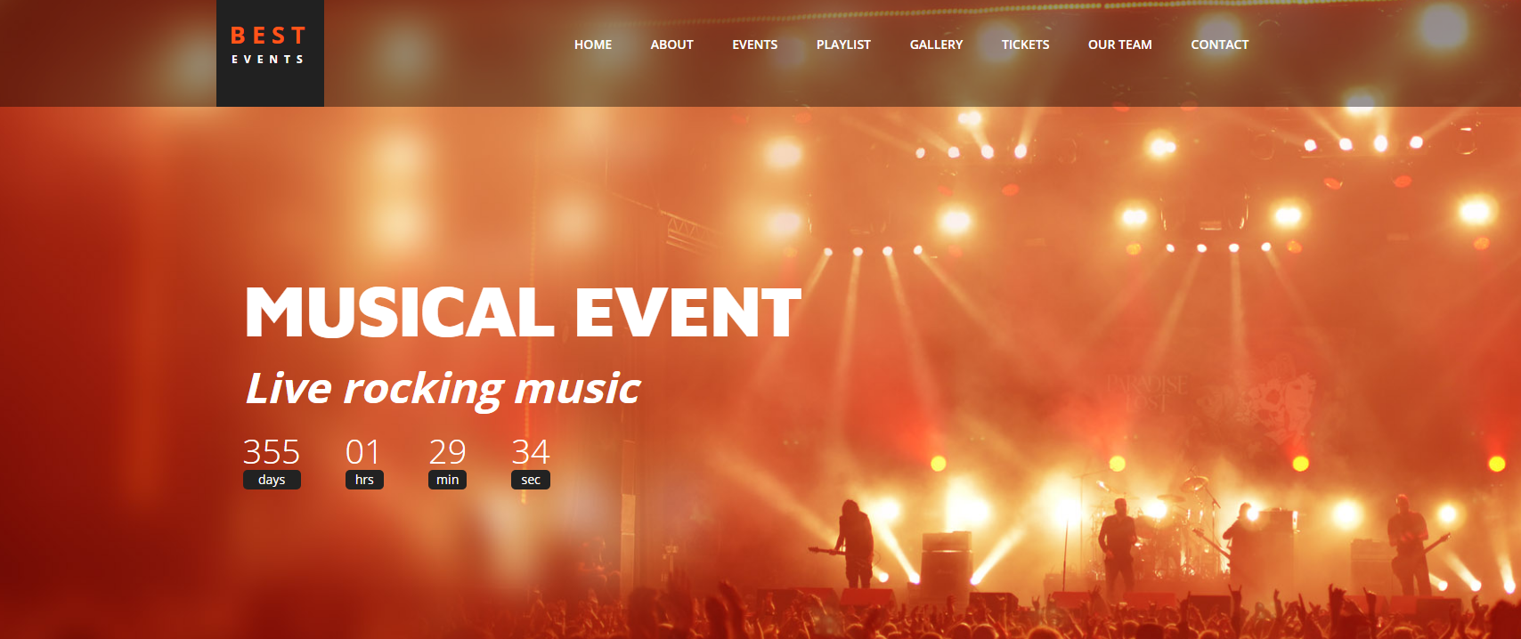Click the 34 seconds countdown number
Viewport: 1521px width, 639px height.
click(531, 452)
